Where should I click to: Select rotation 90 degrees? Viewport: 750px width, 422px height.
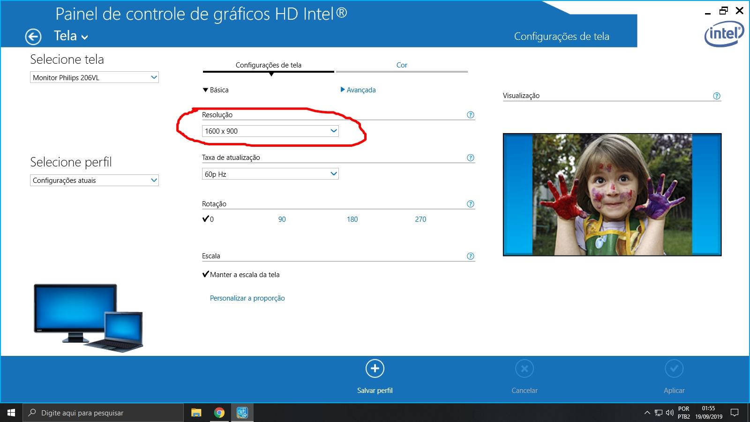tap(282, 219)
